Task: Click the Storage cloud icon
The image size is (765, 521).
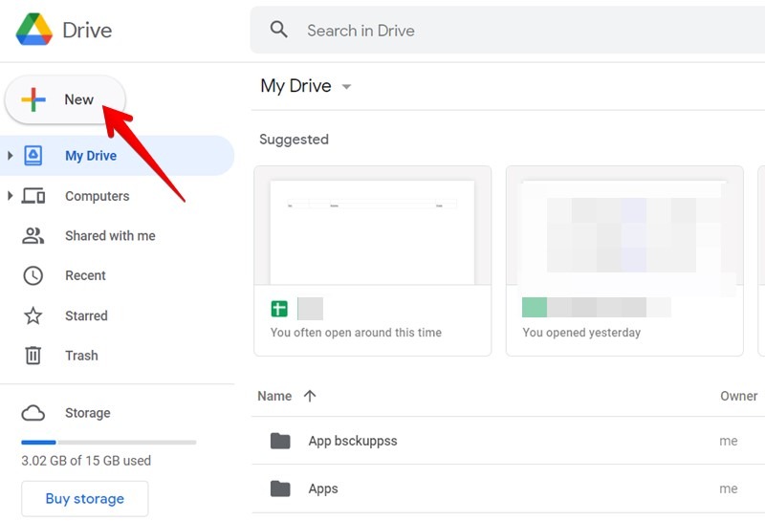Action: point(33,413)
